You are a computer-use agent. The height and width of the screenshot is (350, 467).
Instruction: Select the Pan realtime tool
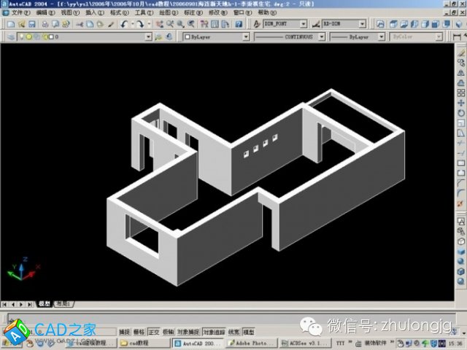pos(160,24)
